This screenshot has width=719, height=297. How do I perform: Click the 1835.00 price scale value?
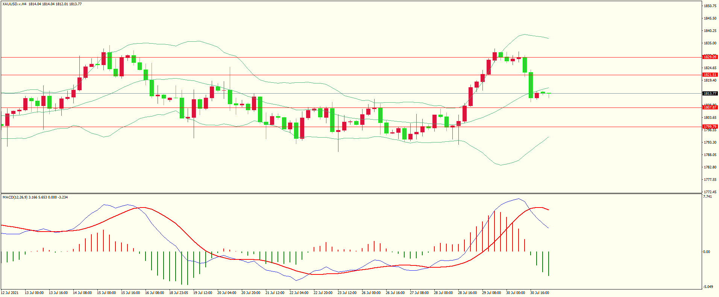click(710, 43)
